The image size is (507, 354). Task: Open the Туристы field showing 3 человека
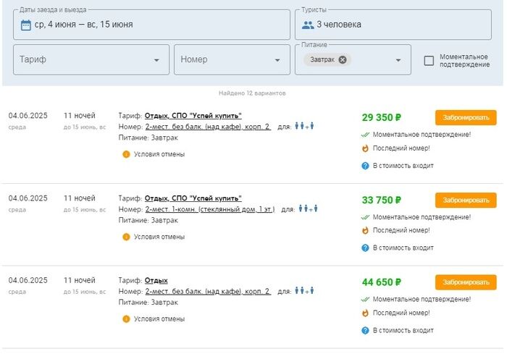(x=392, y=25)
